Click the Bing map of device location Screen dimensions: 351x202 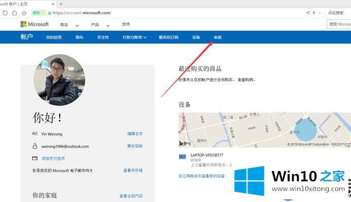pyautogui.click(x=265, y=130)
